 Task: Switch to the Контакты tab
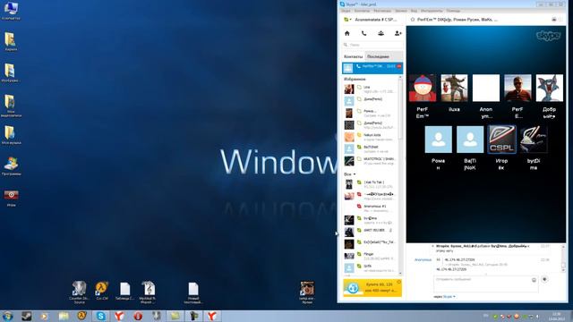[354, 56]
